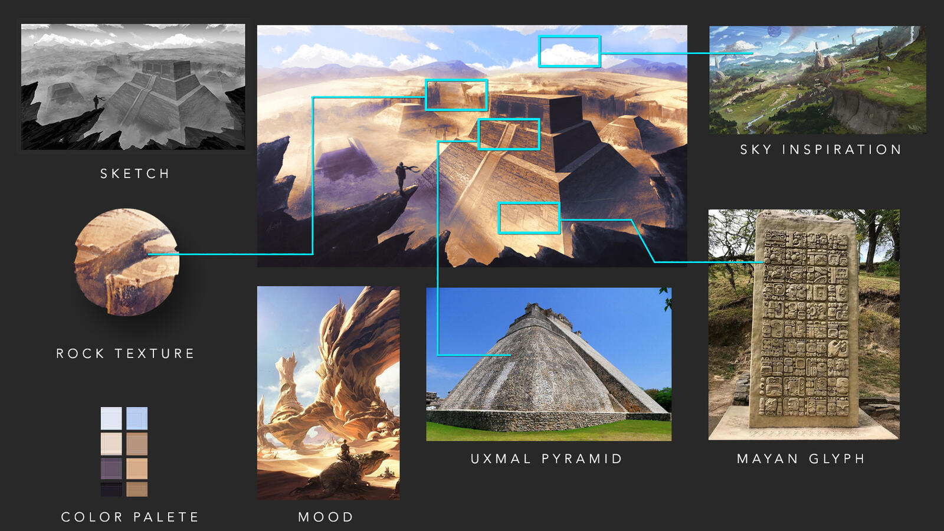Click the Uxmal pyramid photo
The height and width of the screenshot is (531, 944).
[549, 364]
